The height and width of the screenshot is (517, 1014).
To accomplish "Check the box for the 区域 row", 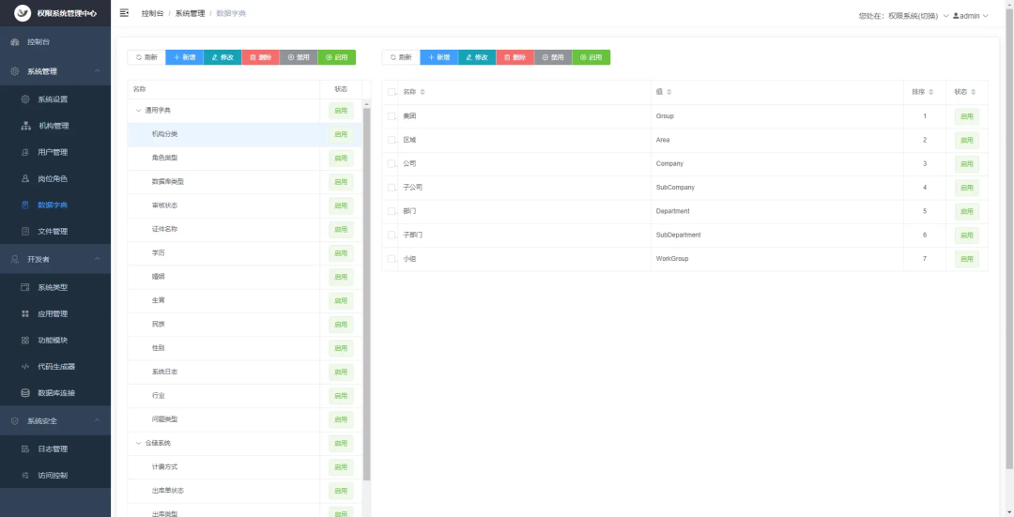I will tap(392, 140).
